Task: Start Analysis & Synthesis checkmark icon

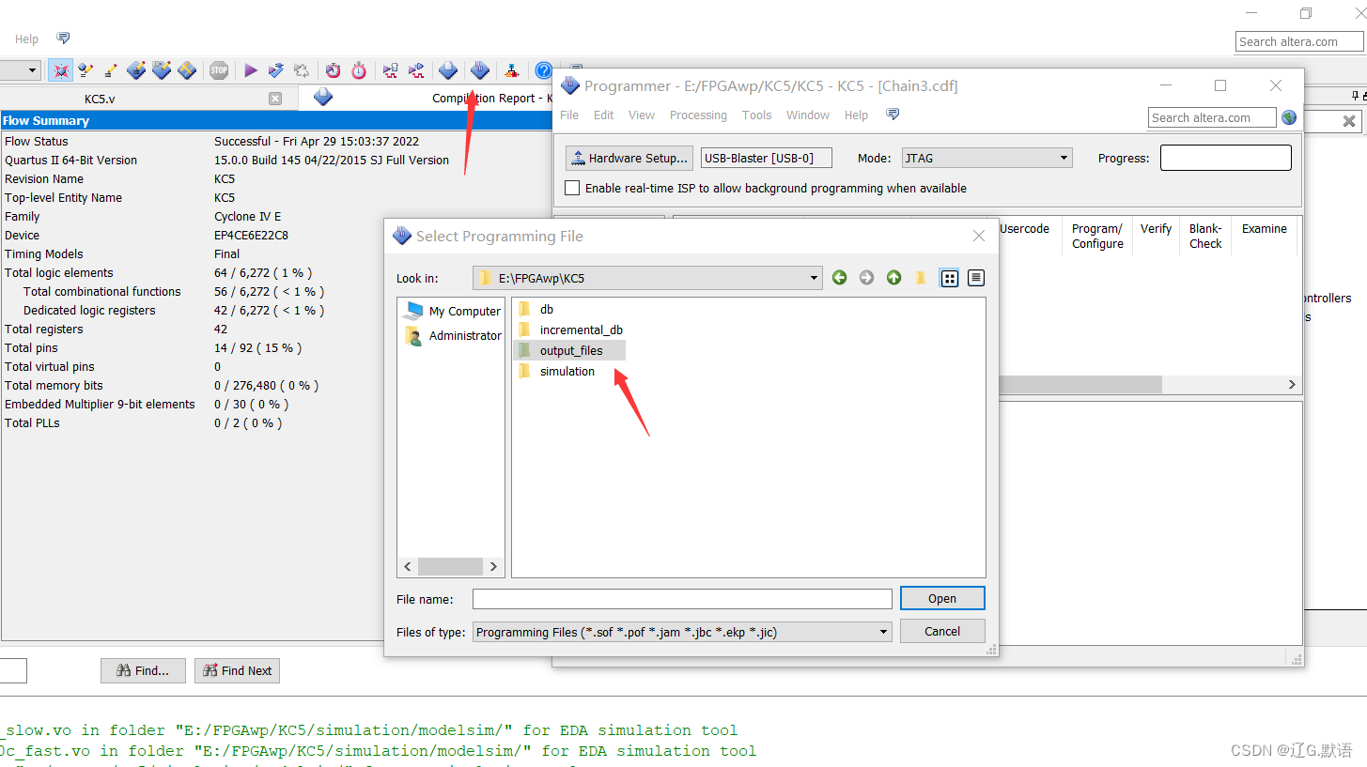Action: (276, 70)
